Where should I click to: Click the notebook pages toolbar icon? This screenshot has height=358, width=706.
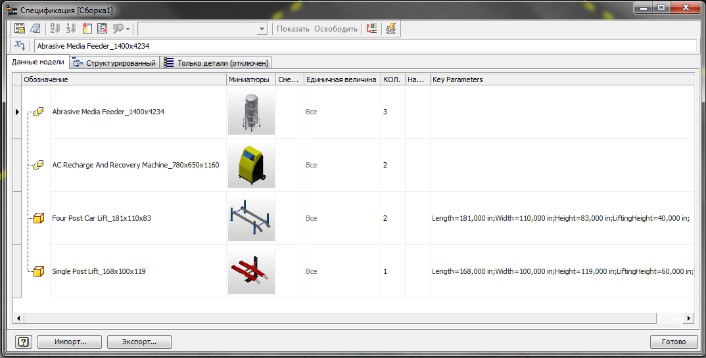pos(35,28)
